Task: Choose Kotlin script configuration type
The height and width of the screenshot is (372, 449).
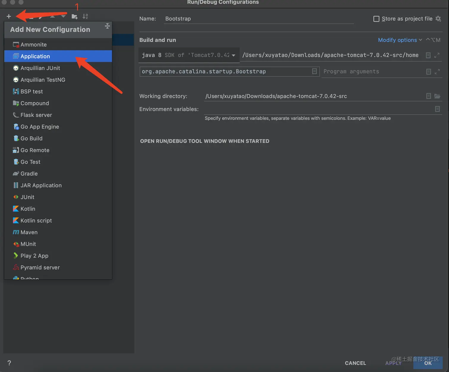Action: [x=58, y=221]
